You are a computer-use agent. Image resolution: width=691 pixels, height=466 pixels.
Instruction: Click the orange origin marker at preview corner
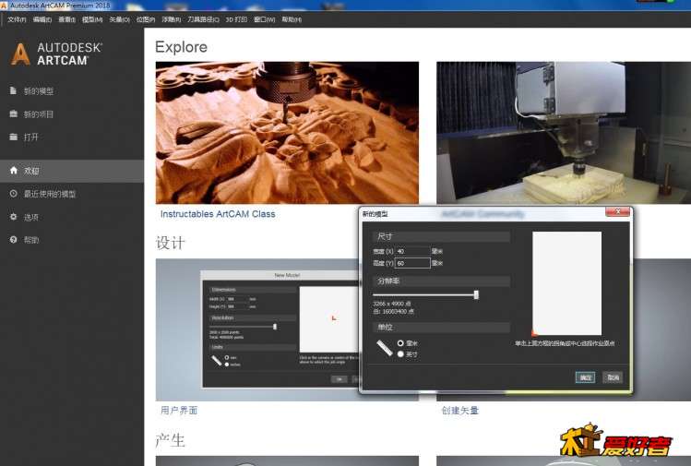pos(534,332)
